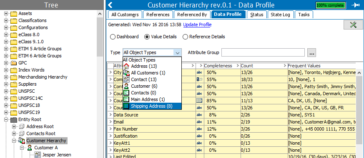Screen dimensions: 364x158
Task: Select the Value Details radio button
Action: pyautogui.click(x=147, y=37)
